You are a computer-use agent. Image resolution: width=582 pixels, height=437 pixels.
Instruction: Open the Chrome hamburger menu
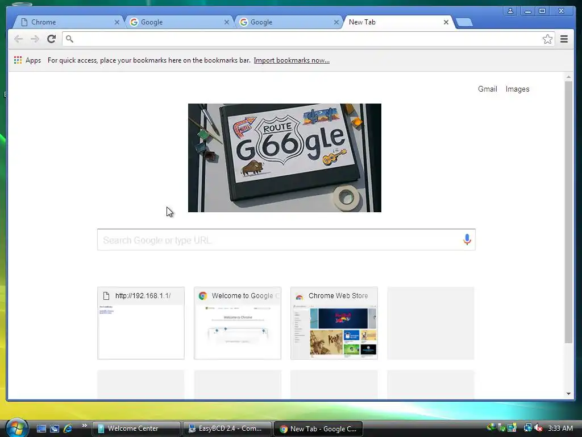click(564, 39)
